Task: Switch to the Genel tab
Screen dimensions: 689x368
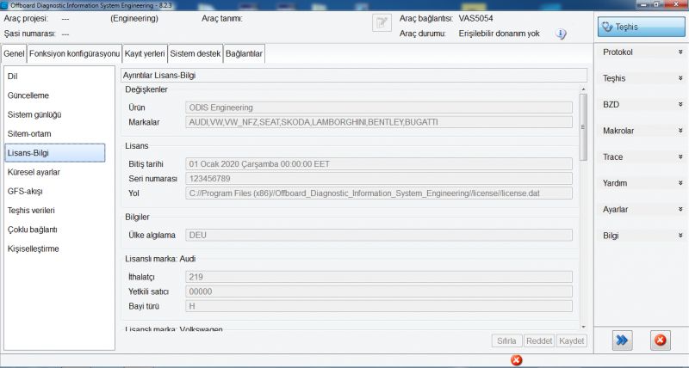Action: click(x=14, y=54)
